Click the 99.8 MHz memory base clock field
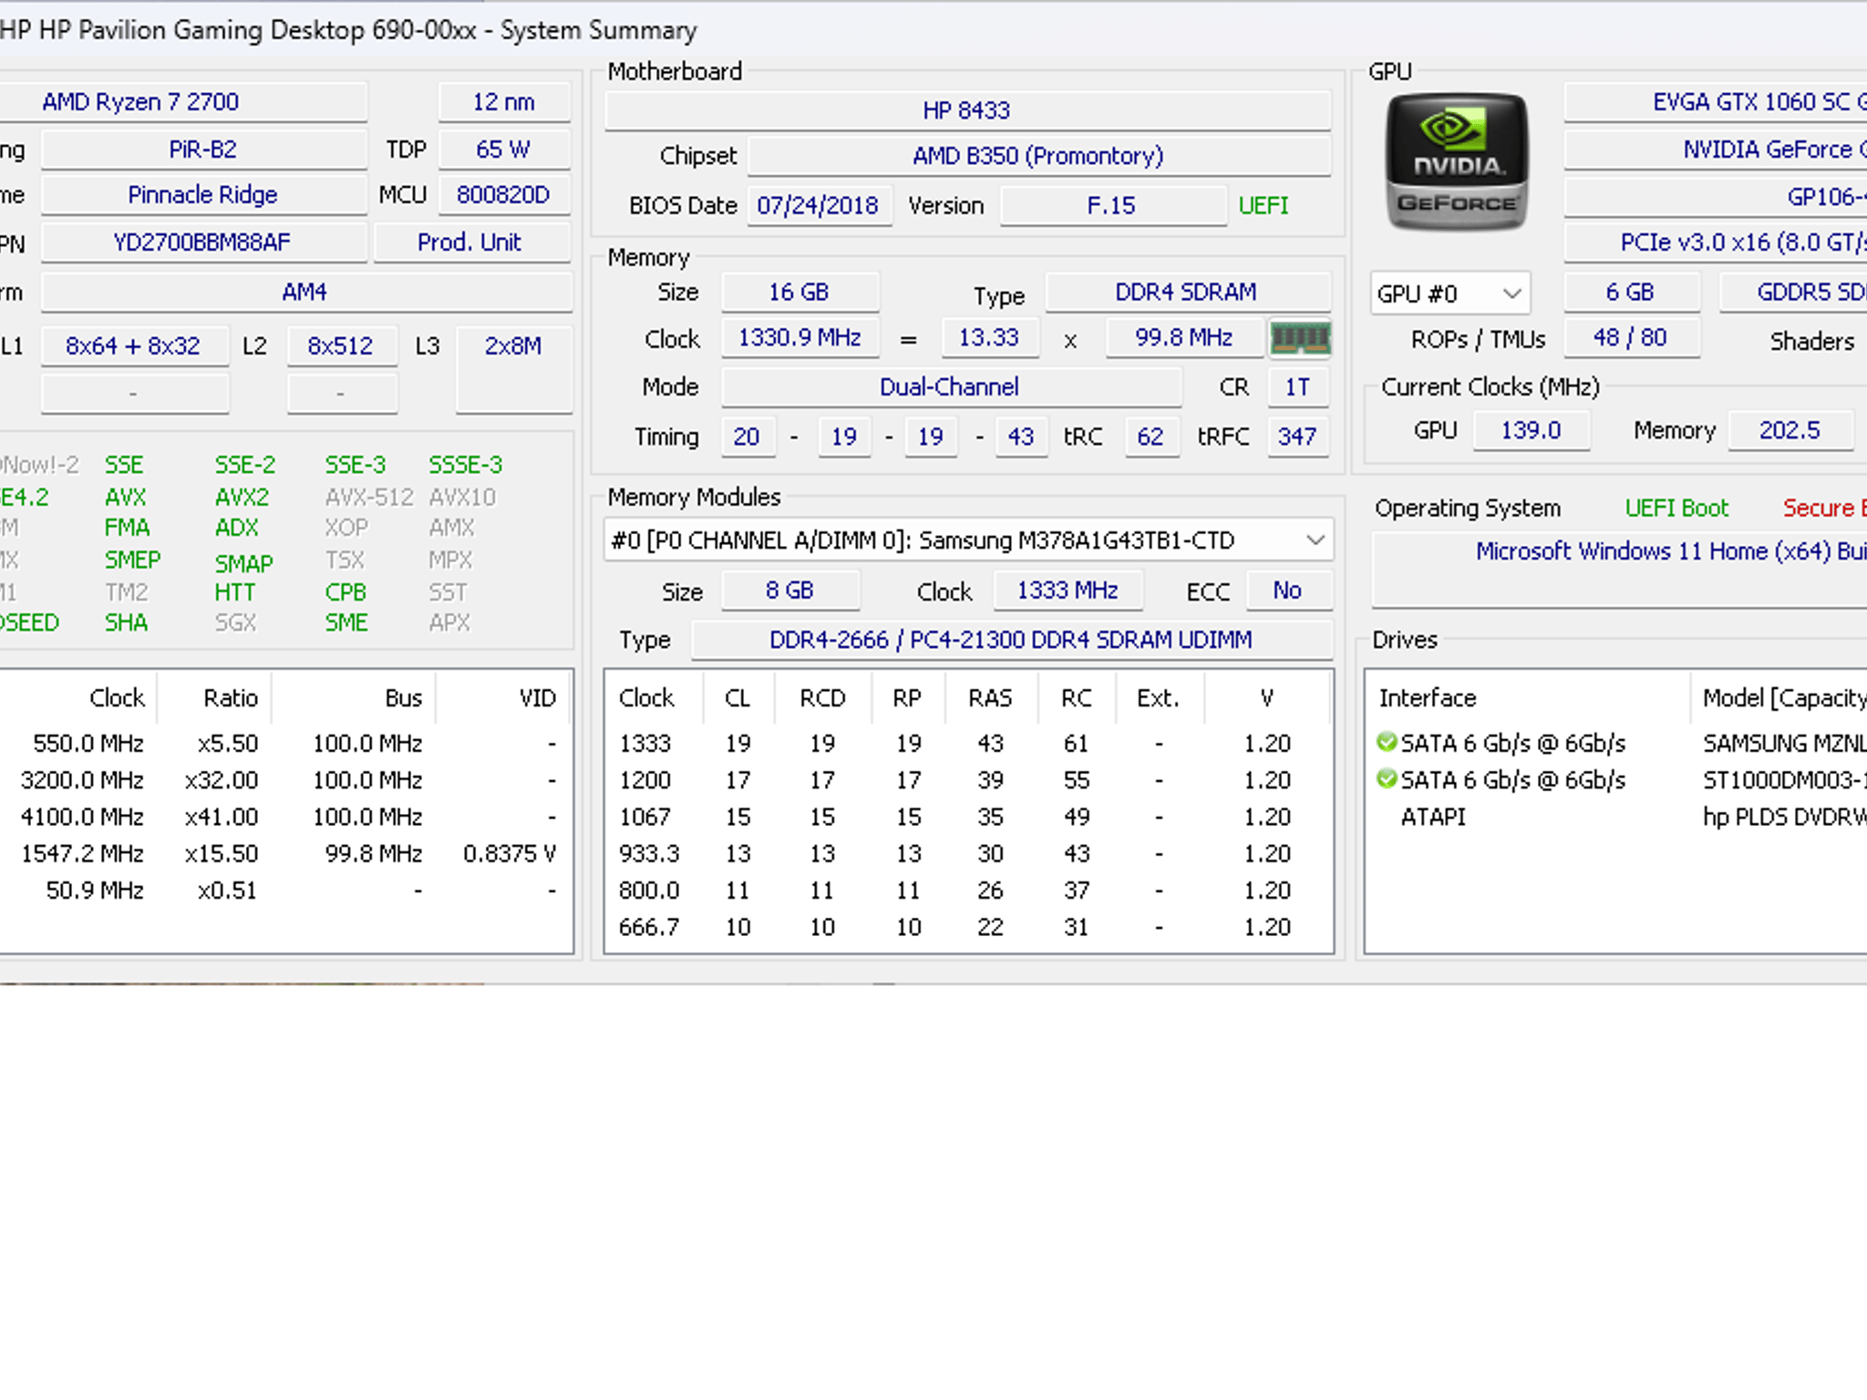1867x1400 pixels. pos(1184,338)
